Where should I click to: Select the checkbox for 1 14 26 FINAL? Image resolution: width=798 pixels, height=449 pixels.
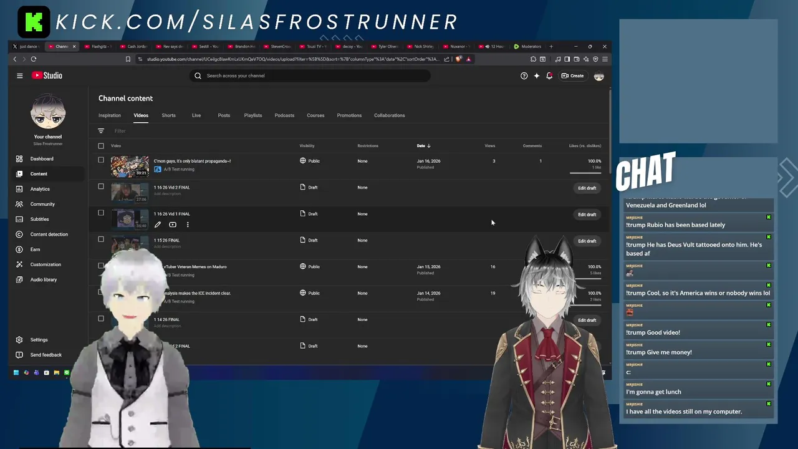coord(101,319)
